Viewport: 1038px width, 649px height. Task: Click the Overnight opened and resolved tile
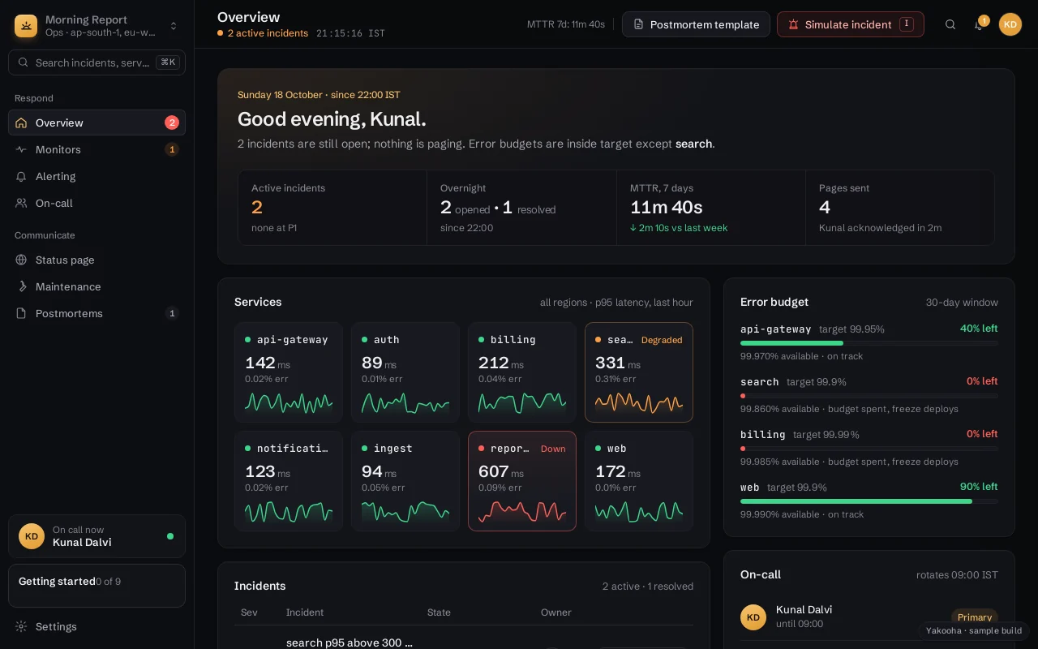point(521,208)
